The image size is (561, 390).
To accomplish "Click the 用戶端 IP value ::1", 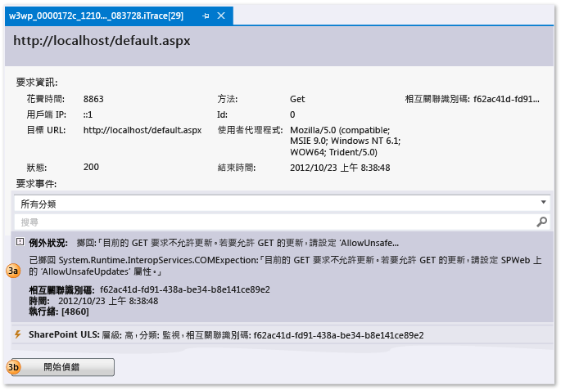I will 88,114.
